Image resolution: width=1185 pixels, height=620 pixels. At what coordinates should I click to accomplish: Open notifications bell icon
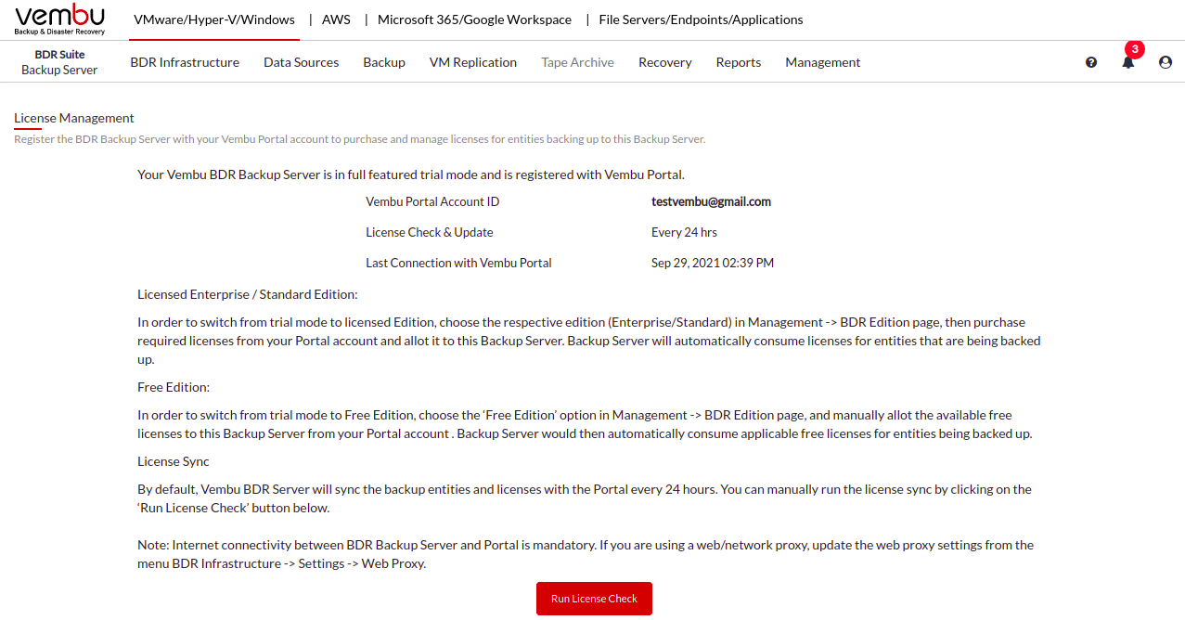[1128, 62]
